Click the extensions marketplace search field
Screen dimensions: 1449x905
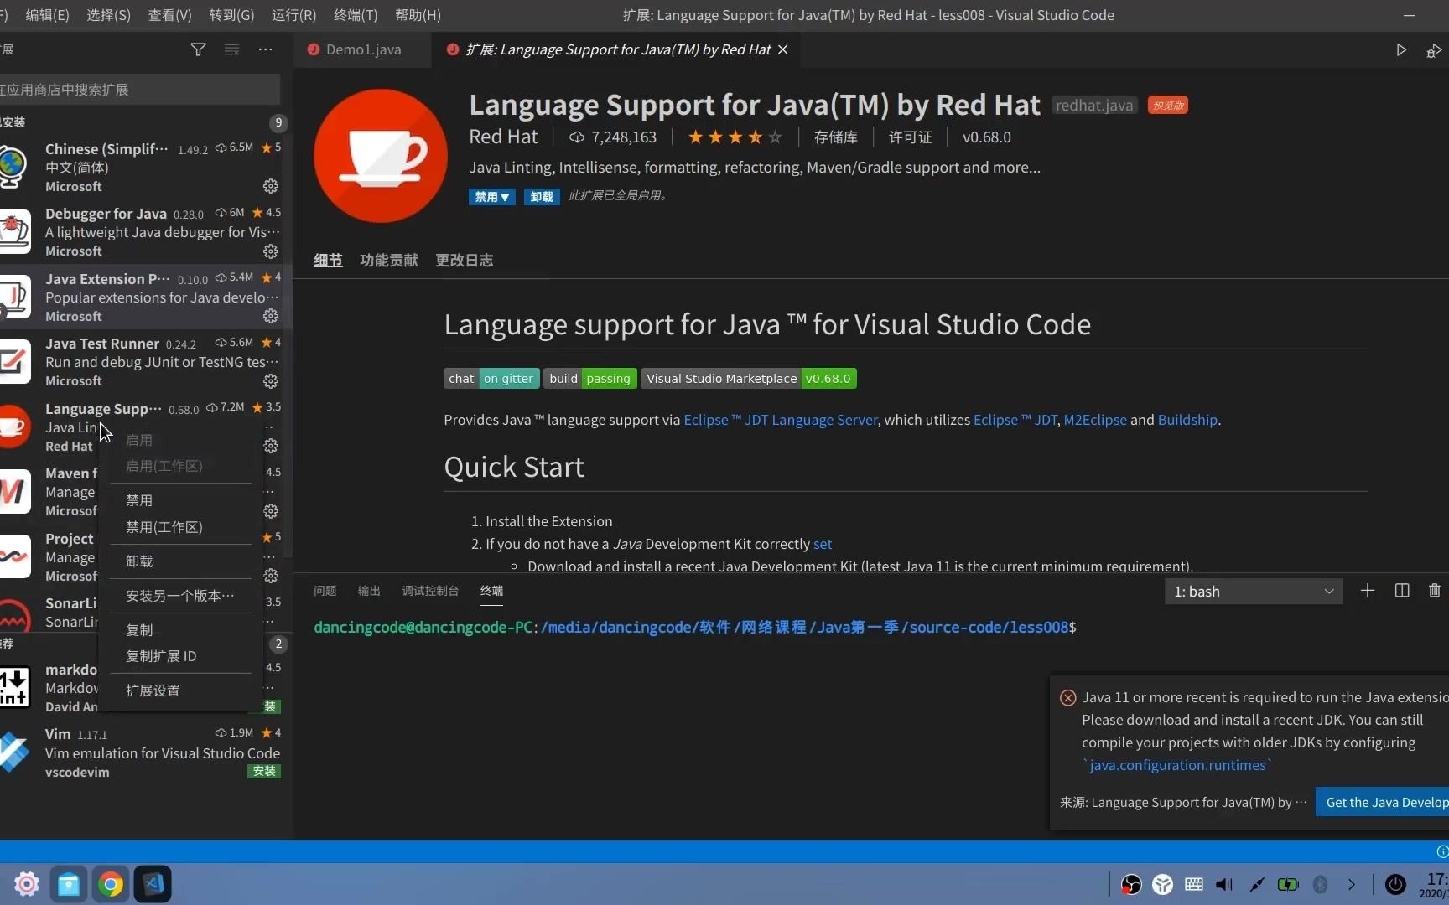tap(139, 90)
